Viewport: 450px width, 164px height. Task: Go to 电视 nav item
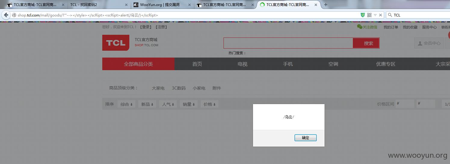242,64
